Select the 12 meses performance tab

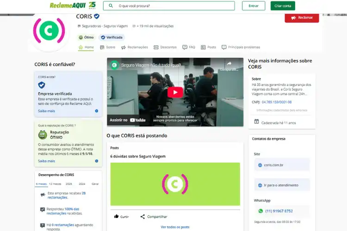click(x=55, y=184)
